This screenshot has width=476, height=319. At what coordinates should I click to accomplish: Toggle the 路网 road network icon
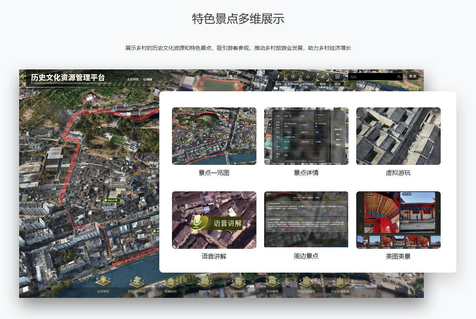(322, 77)
